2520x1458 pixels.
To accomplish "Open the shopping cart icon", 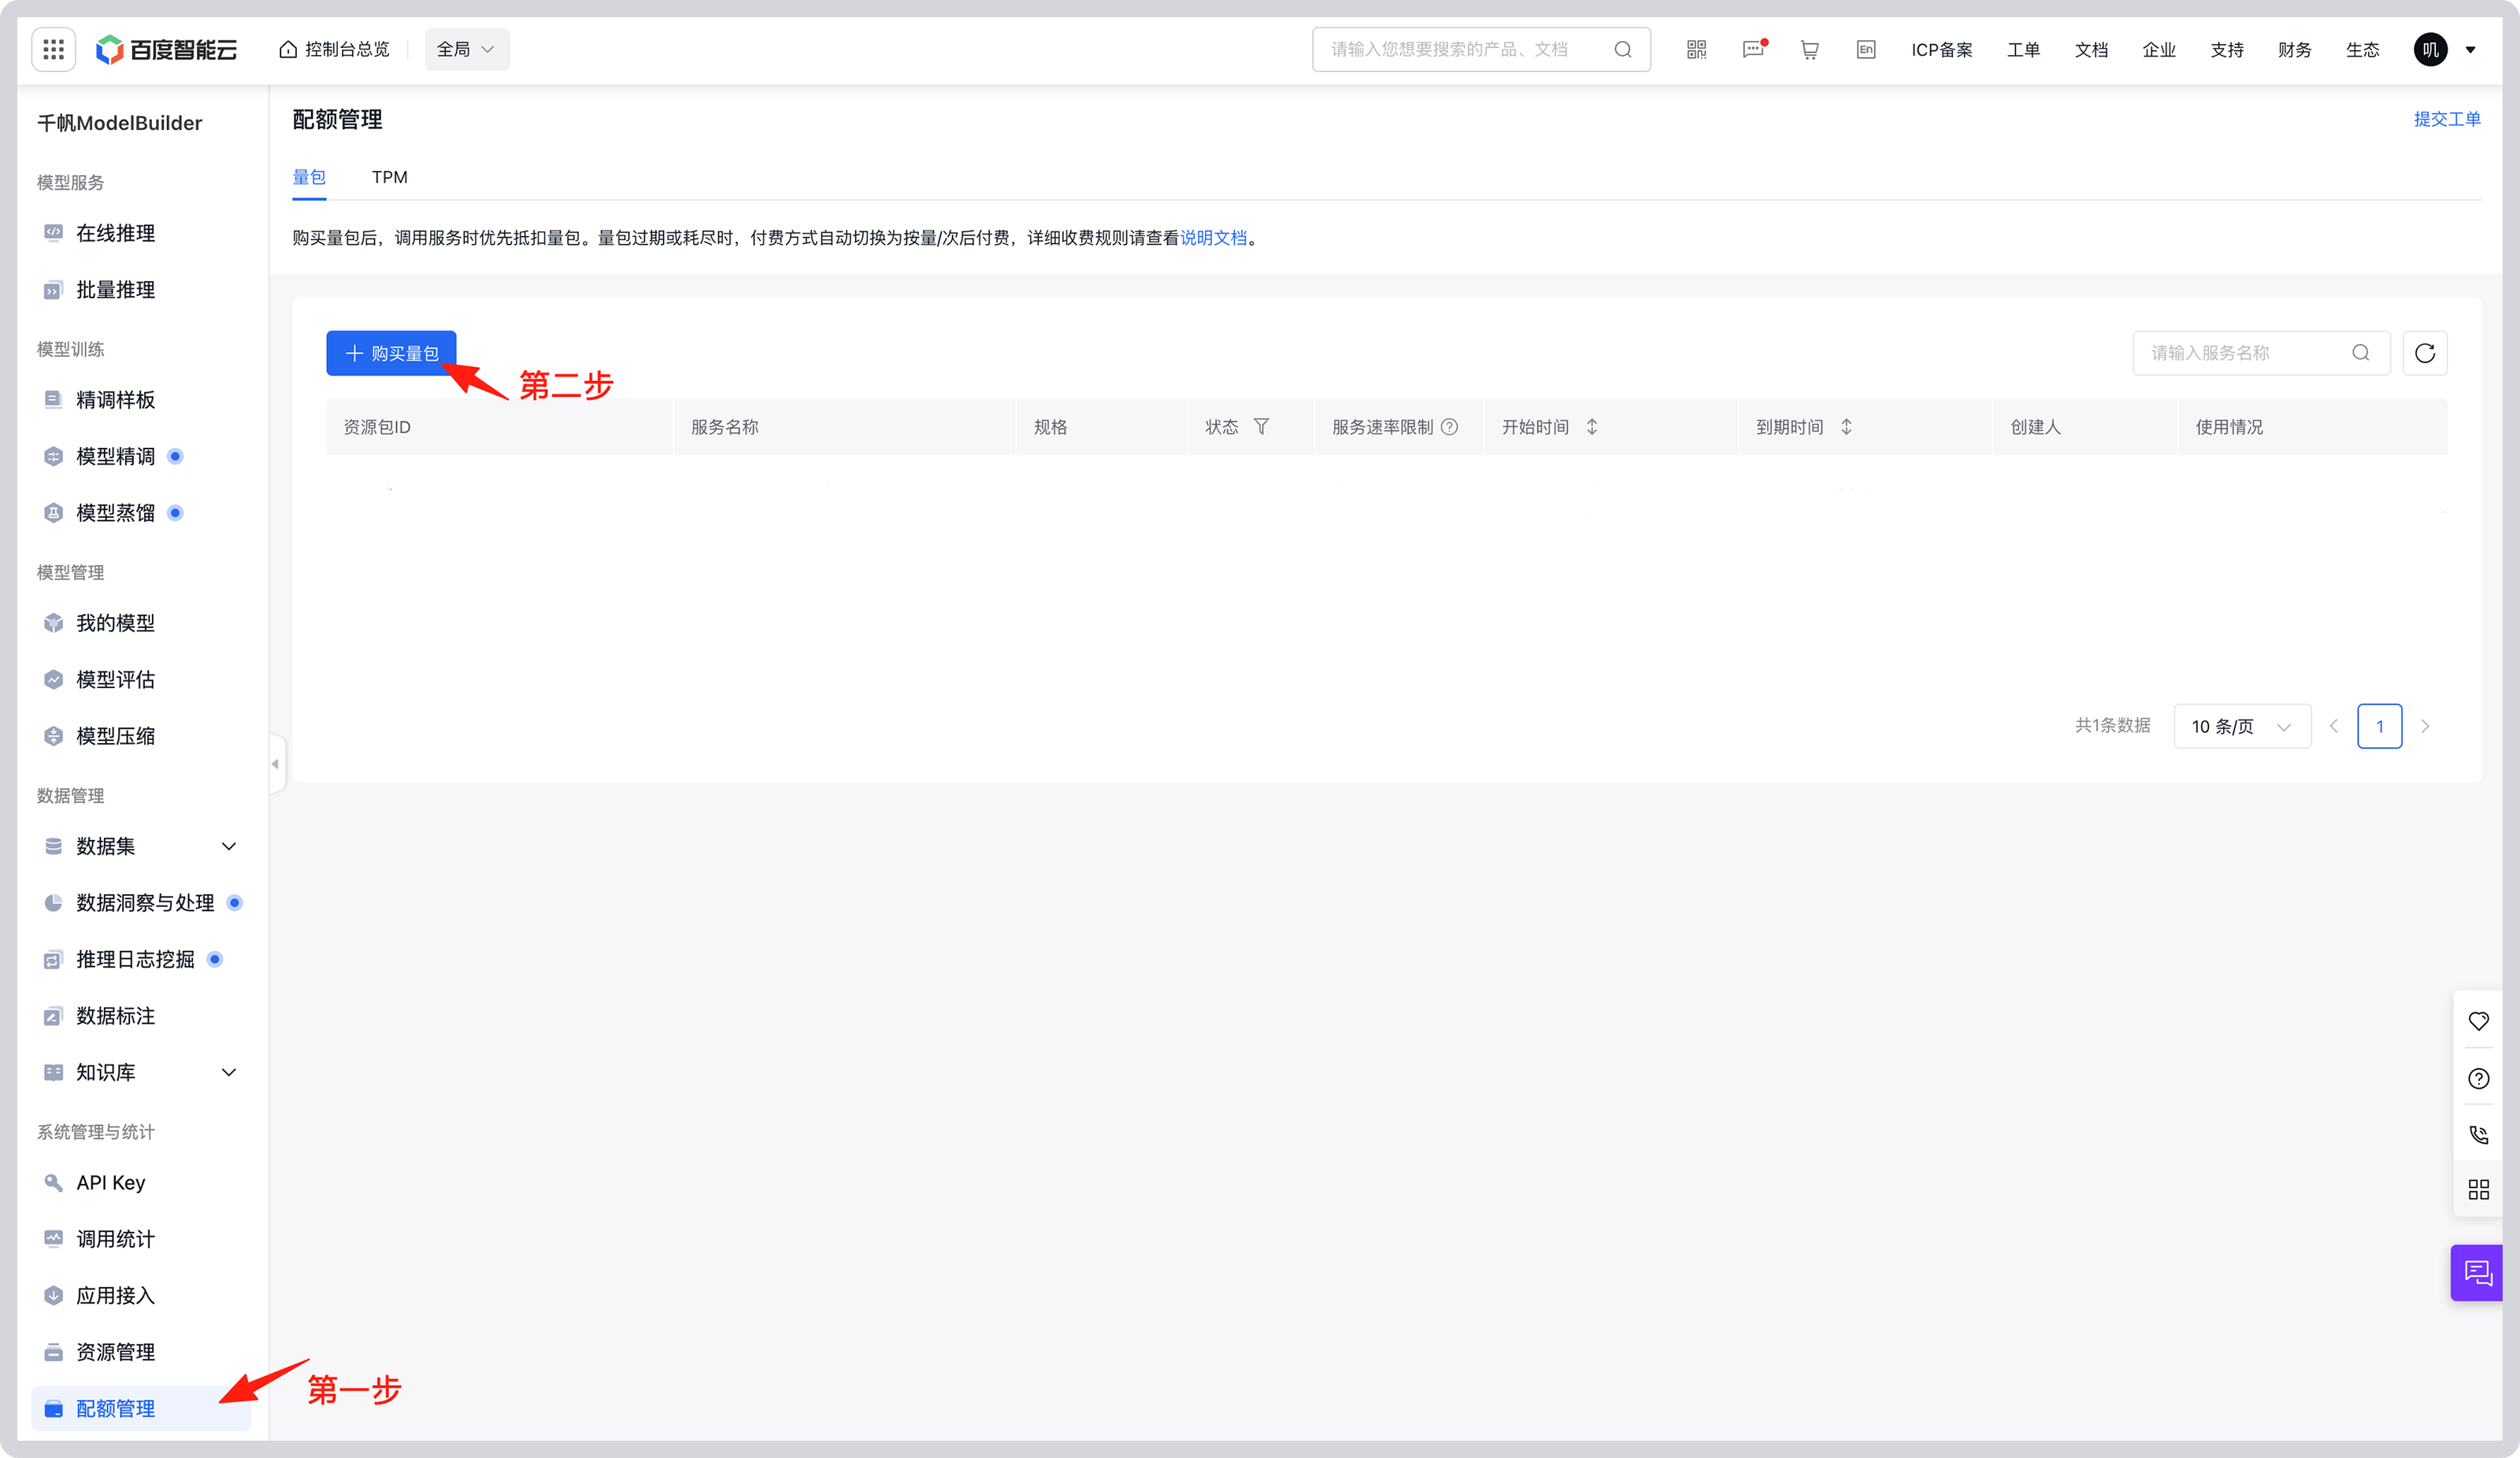I will tap(1809, 49).
